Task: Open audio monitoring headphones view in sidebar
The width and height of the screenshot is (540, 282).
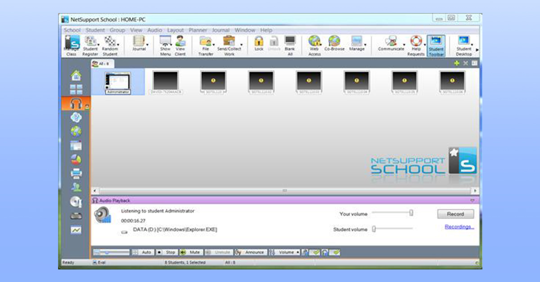Action: [76, 104]
